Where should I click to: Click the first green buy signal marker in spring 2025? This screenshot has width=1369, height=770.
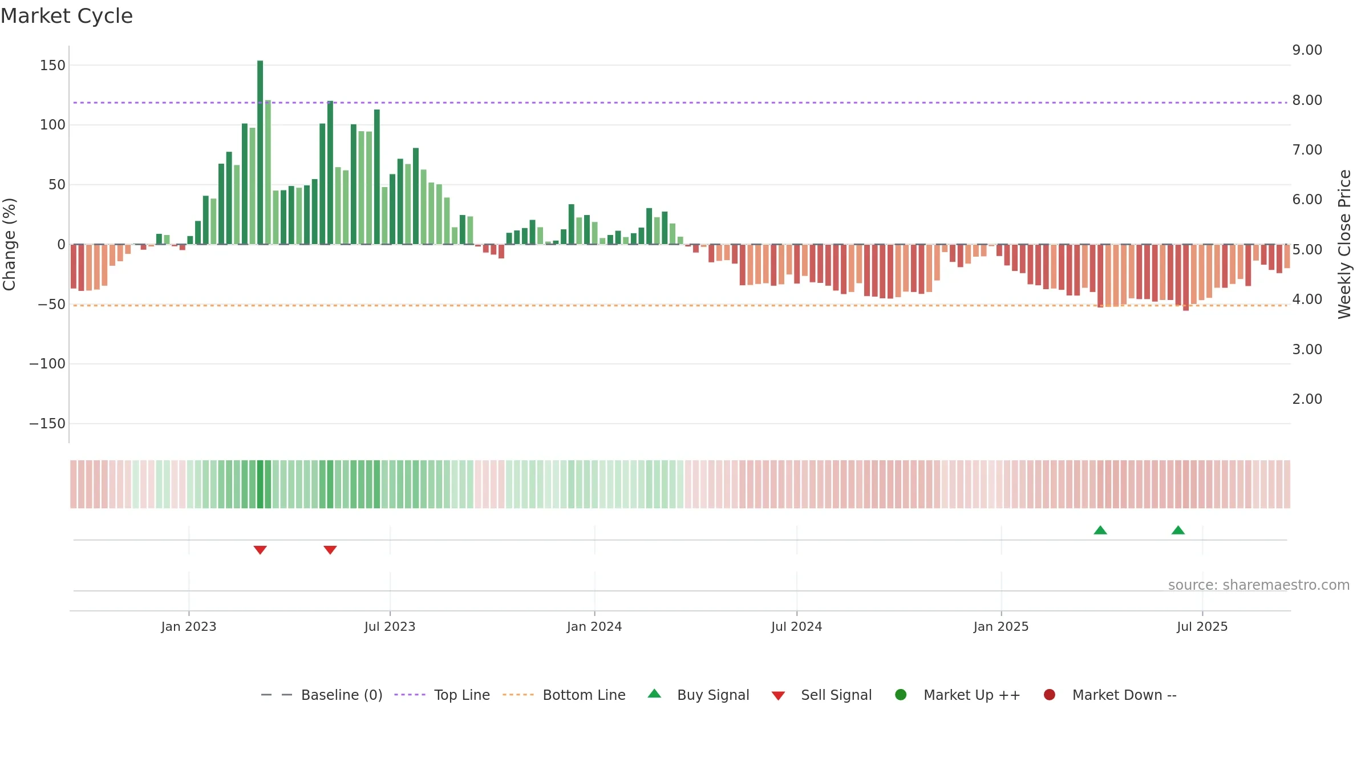tap(1100, 530)
